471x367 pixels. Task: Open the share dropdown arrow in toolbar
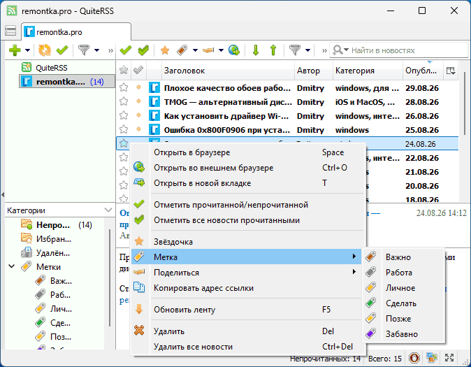tap(221, 50)
